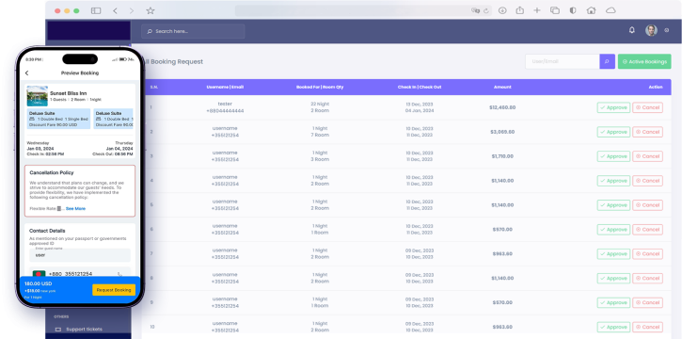The height and width of the screenshot is (339, 682).
Task: Go back arrow in phone Preview Booking
Action: [27, 73]
